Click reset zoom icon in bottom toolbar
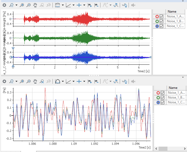Screen dimensions: 187x152 pyautogui.click(x=42, y=81)
